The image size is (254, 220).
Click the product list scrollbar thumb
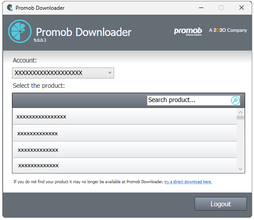coord(240,118)
